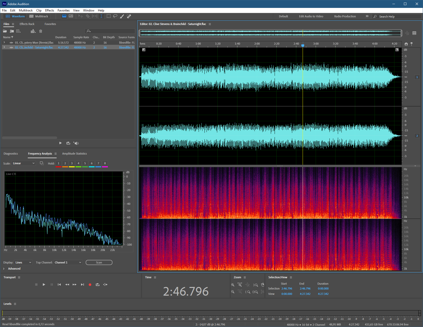Select the Lasso Selection tool
Screen dimensions: 423x327
(x=115, y=16)
